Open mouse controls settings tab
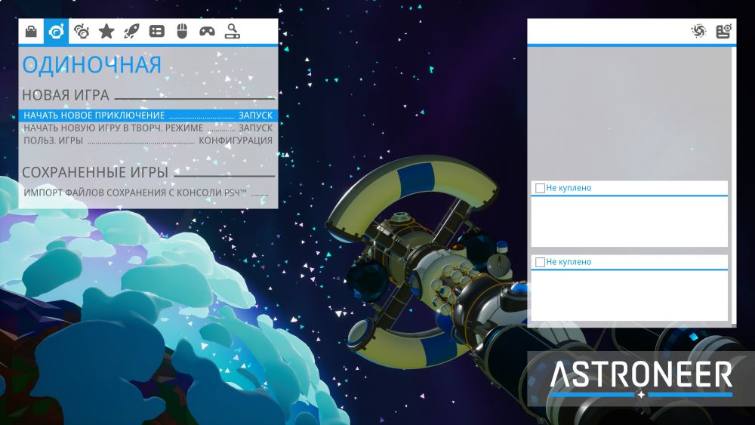The height and width of the screenshot is (425, 755). (181, 31)
